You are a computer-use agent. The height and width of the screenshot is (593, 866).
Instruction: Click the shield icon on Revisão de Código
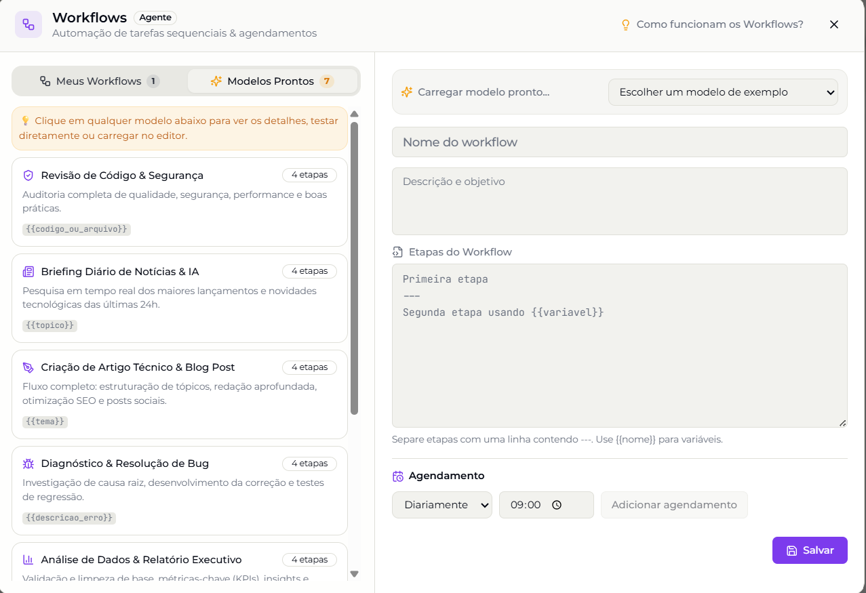point(28,176)
